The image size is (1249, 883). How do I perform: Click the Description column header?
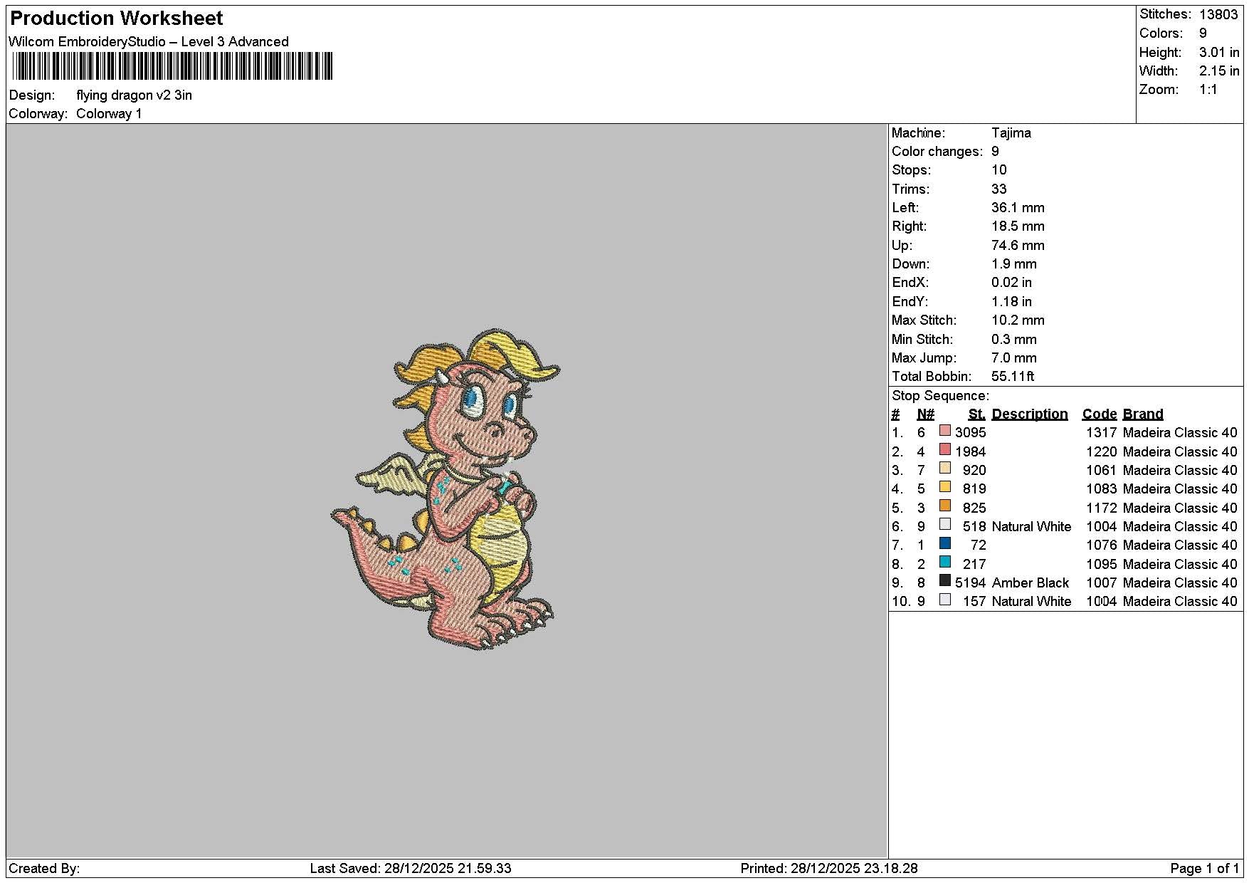pyautogui.click(x=1029, y=414)
